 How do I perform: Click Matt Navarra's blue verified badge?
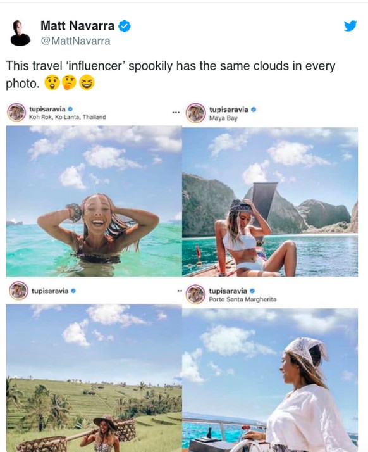click(125, 26)
